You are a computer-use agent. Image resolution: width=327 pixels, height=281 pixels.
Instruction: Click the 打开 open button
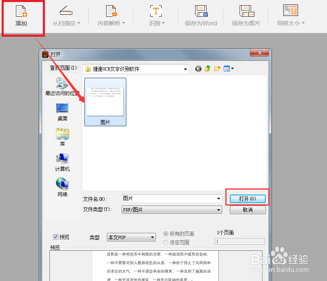click(x=247, y=198)
